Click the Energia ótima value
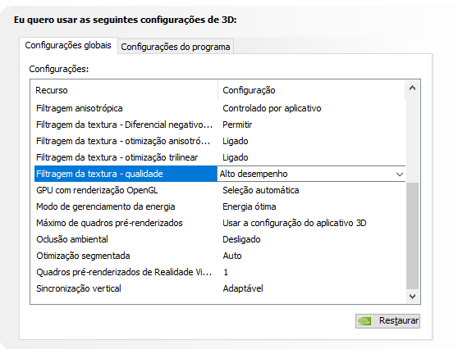 coord(250,206)
